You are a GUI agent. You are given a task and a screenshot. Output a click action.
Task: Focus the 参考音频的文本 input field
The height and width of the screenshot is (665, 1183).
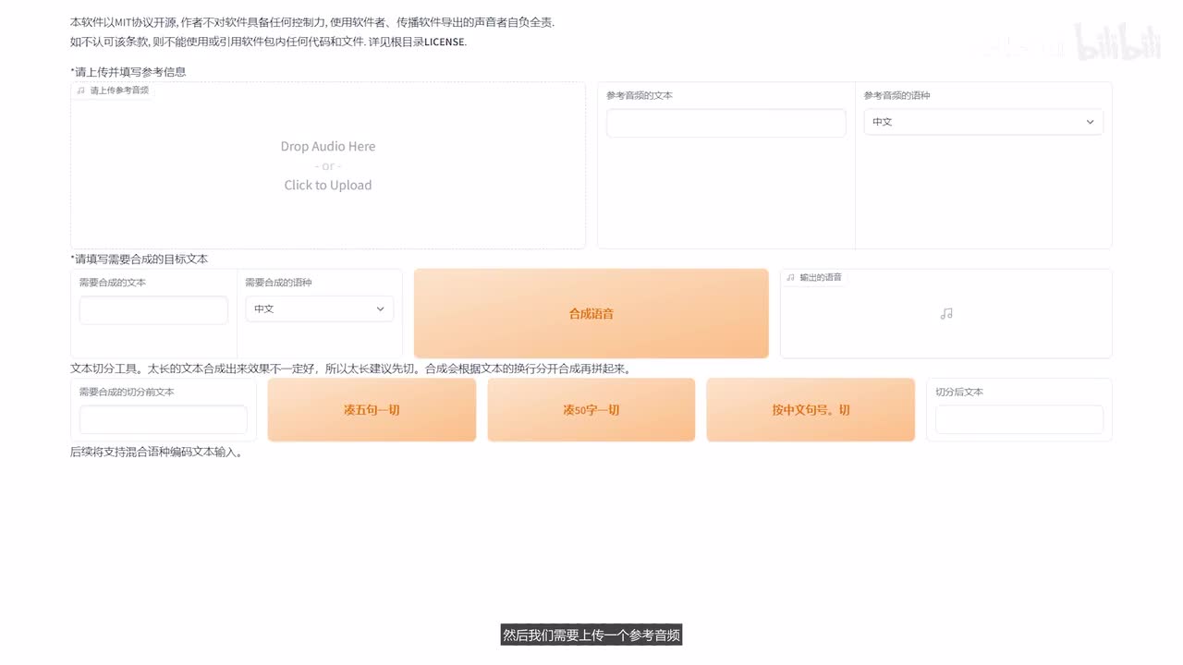pyautogui.click(x=726, y=124)
